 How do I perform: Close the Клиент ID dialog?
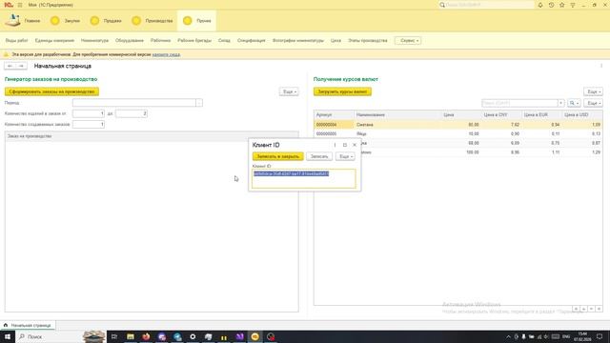[x=355, y=145]
